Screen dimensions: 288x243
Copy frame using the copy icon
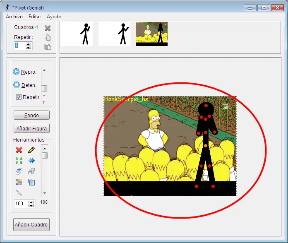click(48, 37)
